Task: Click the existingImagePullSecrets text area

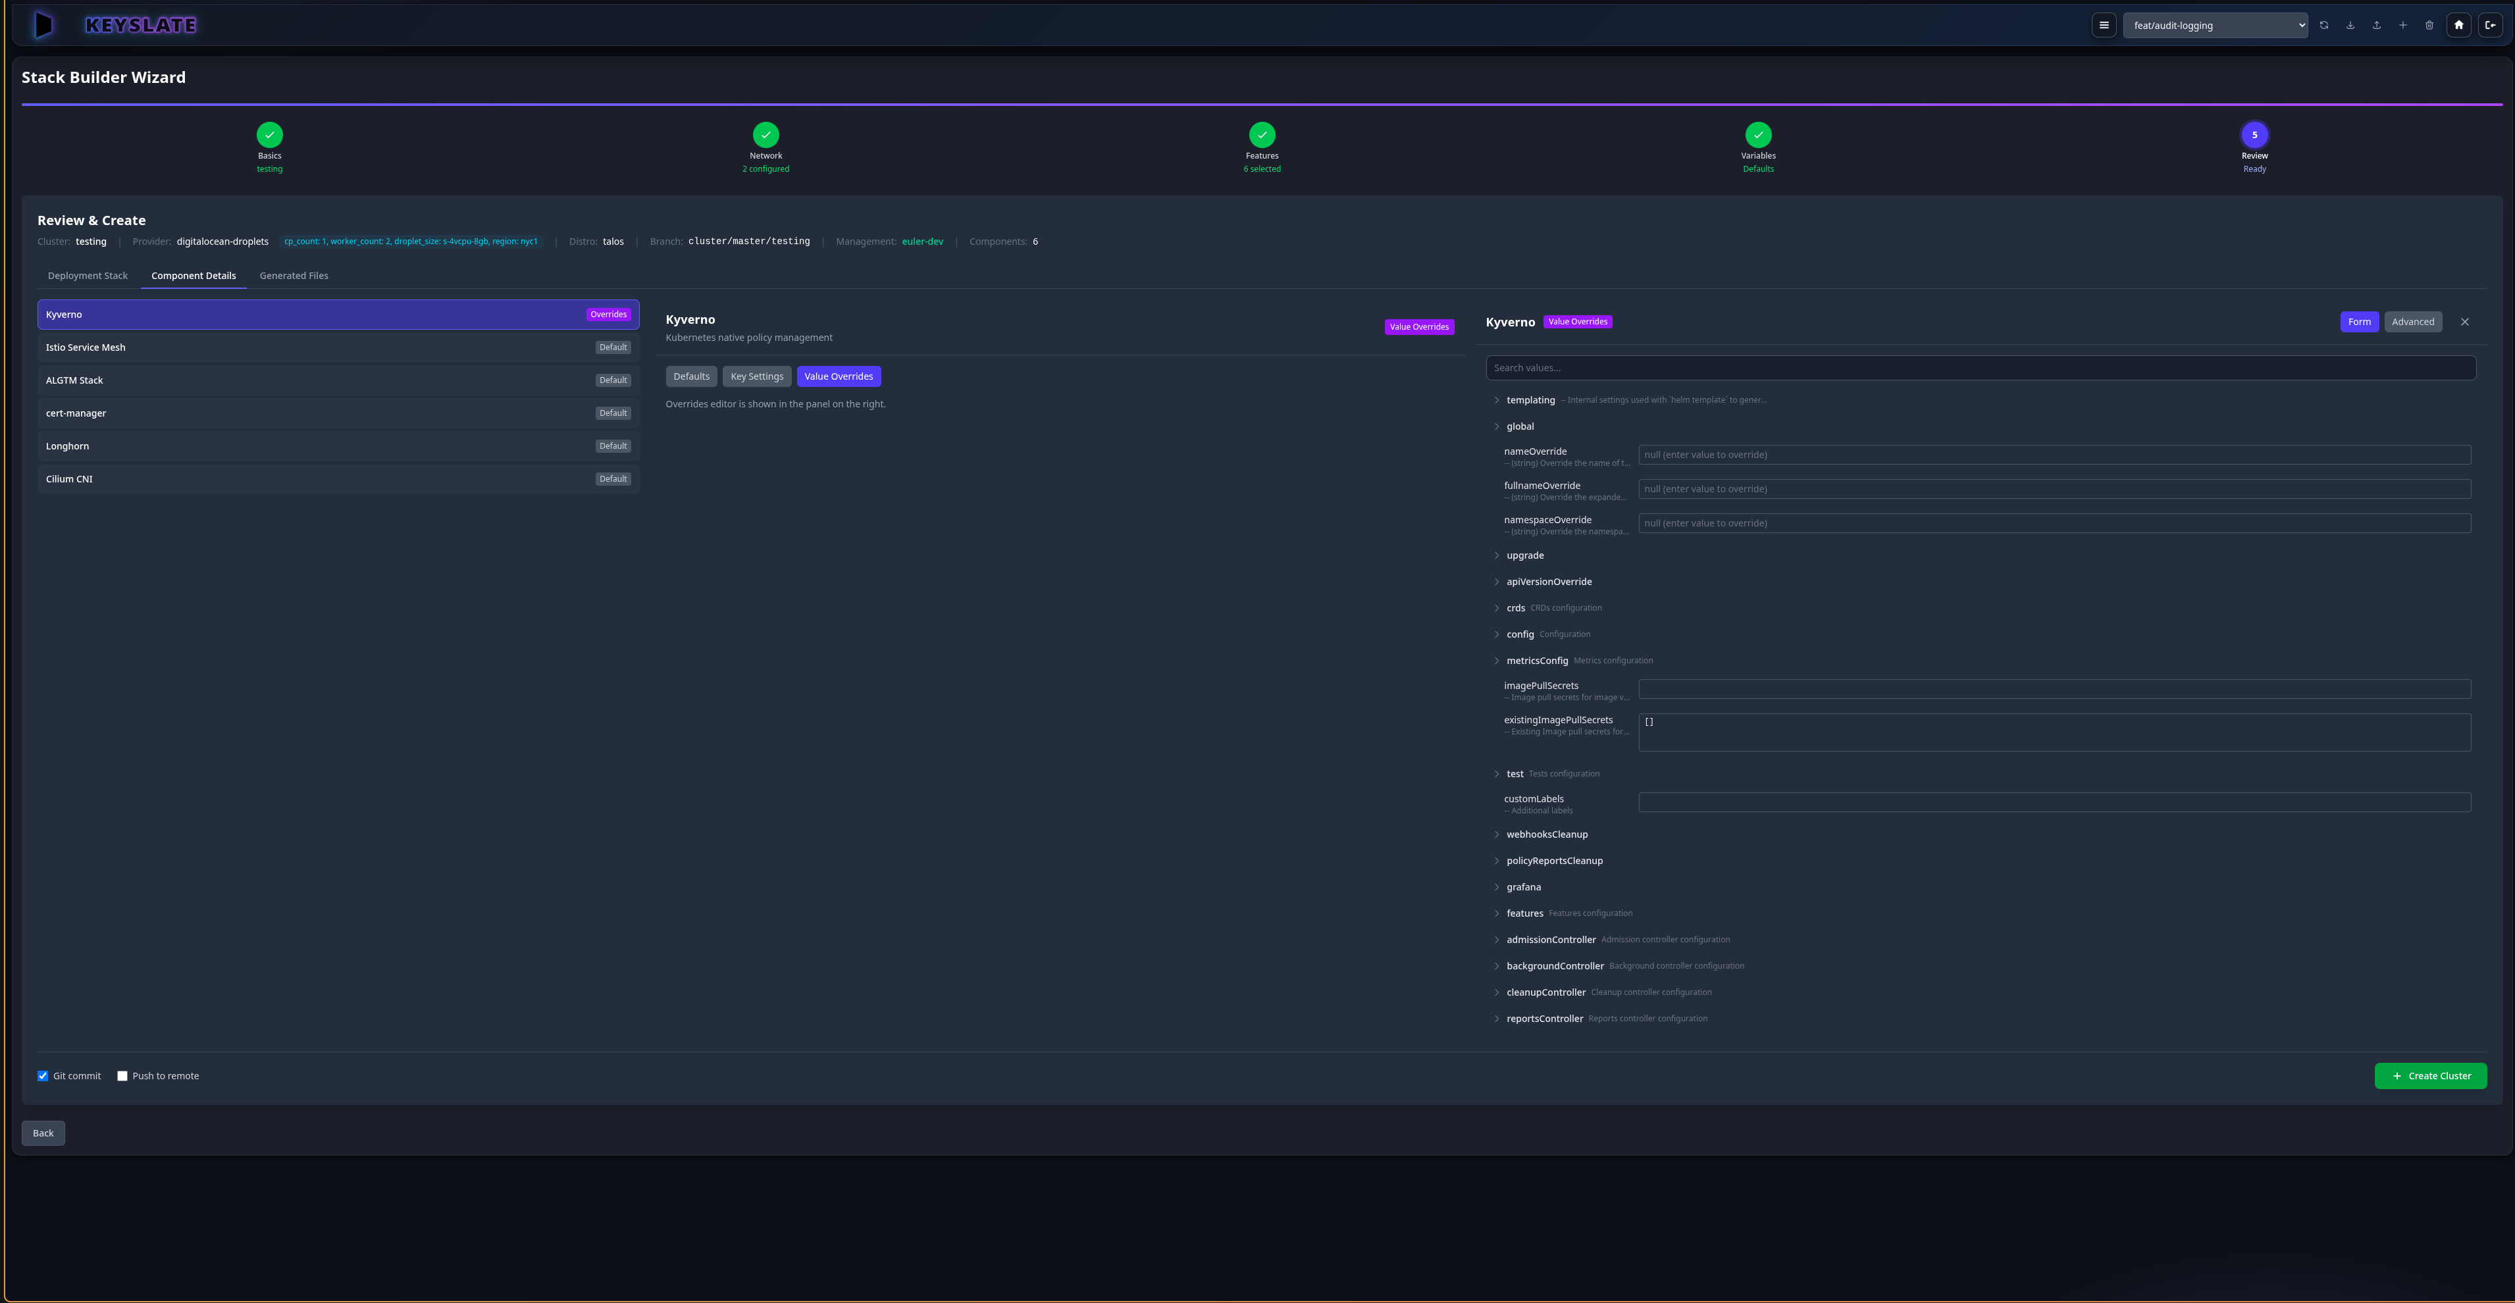Action: point(2054,732)
